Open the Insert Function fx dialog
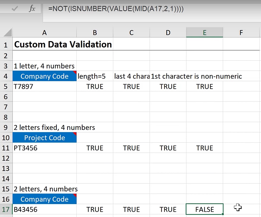The image size is (261, 217). pos(32,9)
